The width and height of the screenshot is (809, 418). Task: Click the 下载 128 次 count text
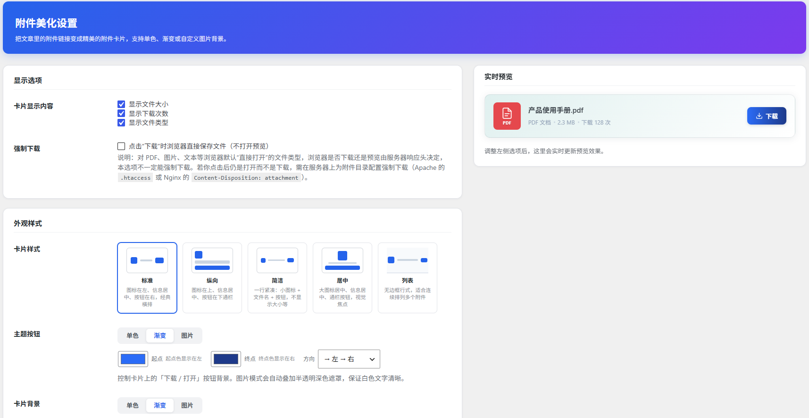click(x=596, y=122)
